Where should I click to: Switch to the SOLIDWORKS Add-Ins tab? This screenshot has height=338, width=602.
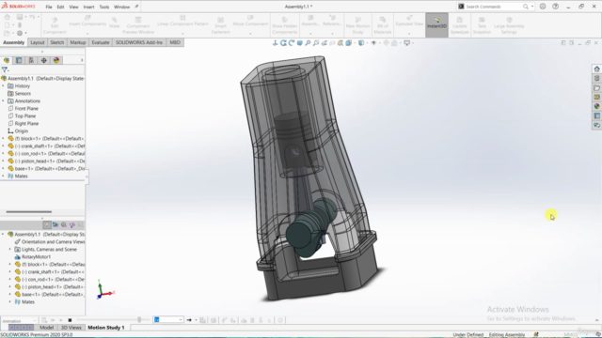(139, 42)
